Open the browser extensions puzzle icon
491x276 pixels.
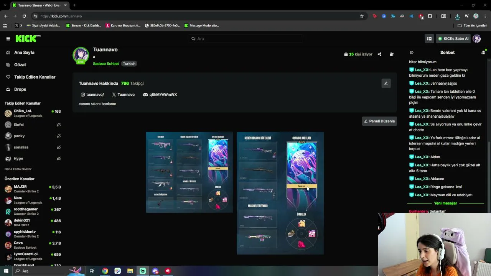(430, 16)
